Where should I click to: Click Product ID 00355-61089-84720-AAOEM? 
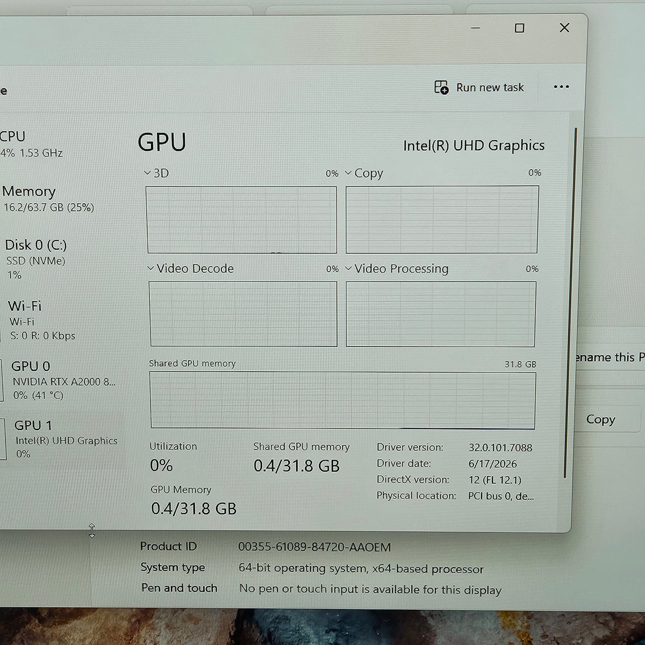tap(314, 547)
